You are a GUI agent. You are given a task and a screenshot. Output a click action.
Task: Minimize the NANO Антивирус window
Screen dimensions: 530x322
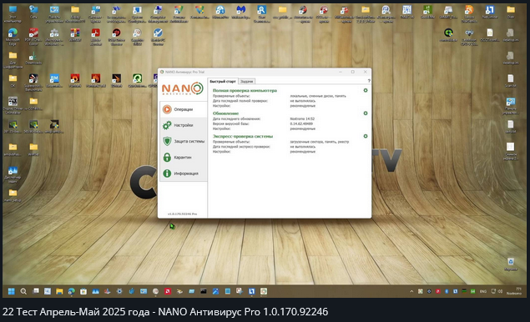pyautogui.click(x=341, y=72)
